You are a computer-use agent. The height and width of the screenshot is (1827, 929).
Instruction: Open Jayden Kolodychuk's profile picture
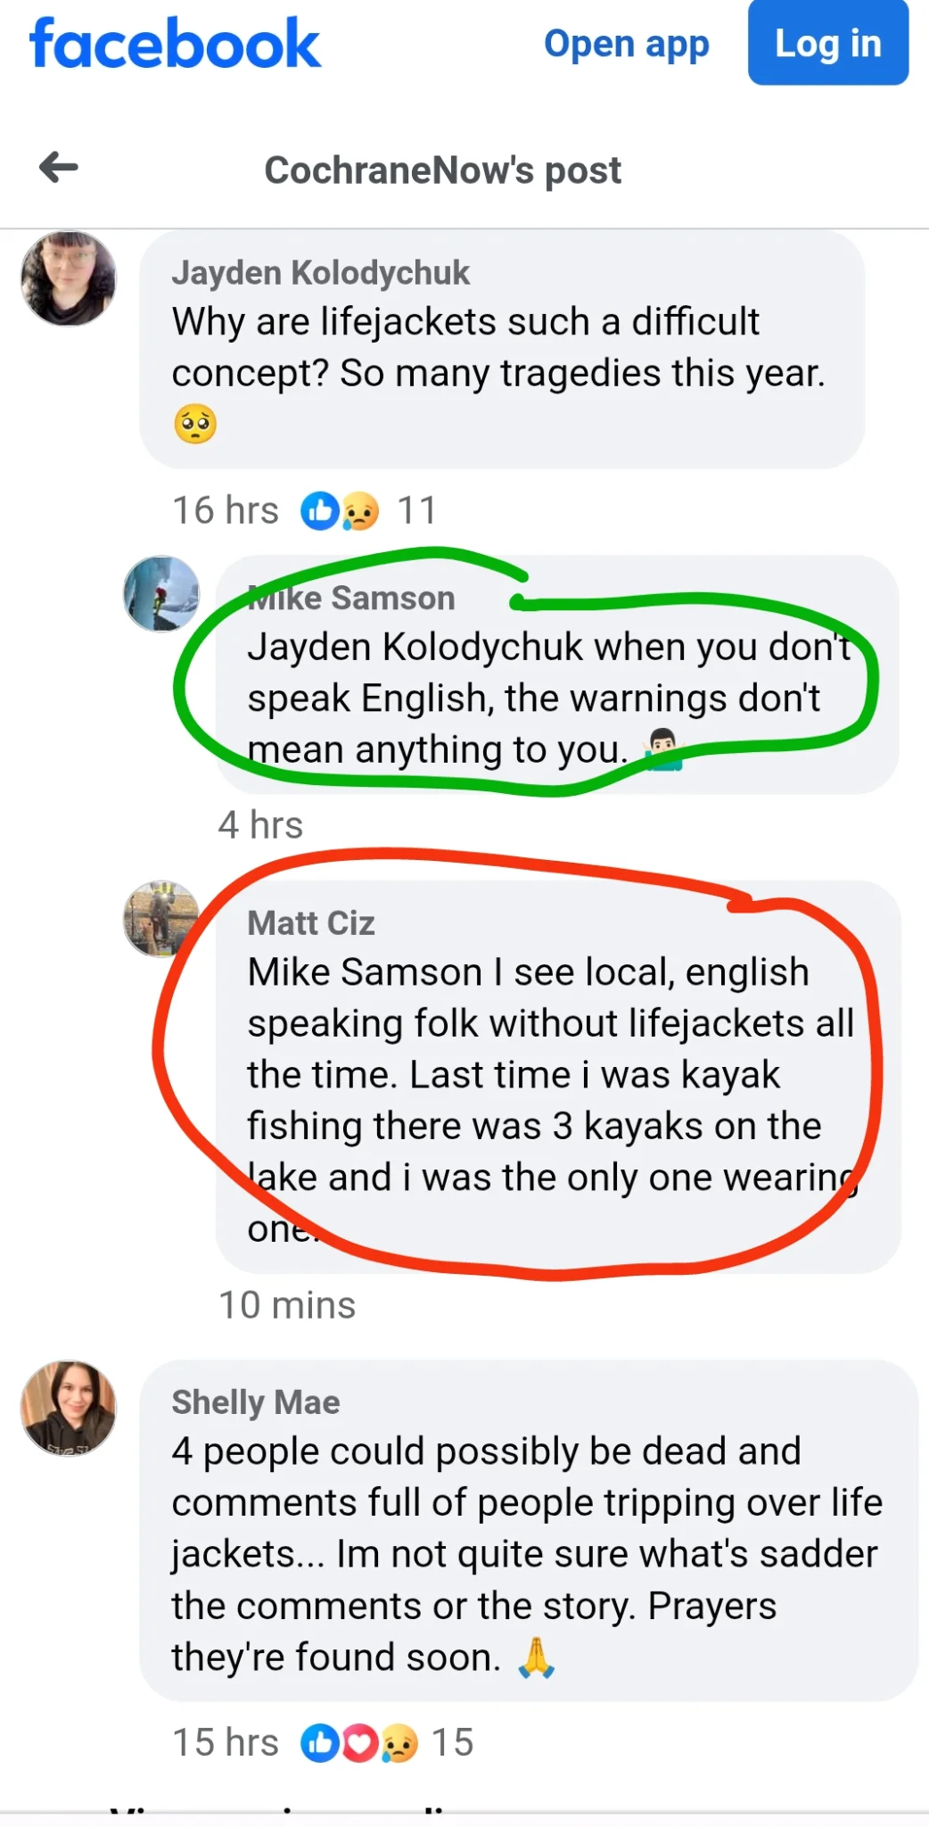(x=69, y=278)
